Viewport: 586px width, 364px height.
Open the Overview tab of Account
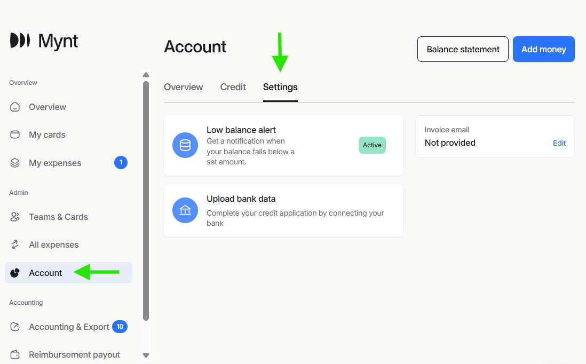(x=183, y=87)
